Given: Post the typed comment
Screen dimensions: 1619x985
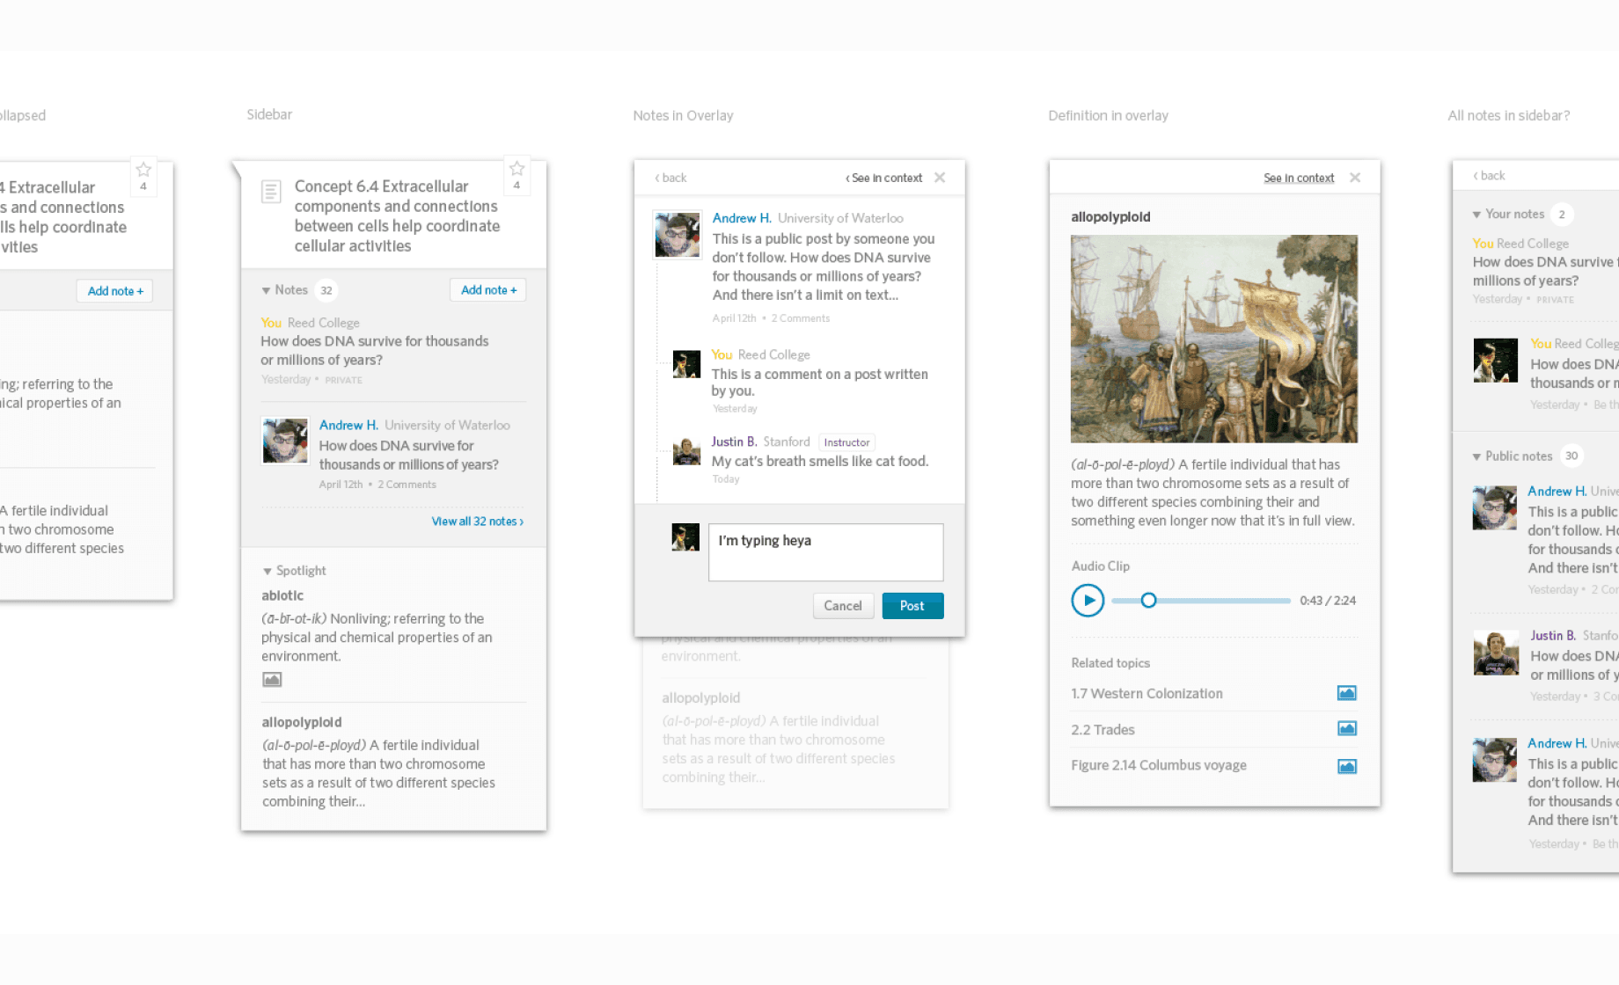Looking at the screenshot, I should pyautogui.click(x=912, y=606).
